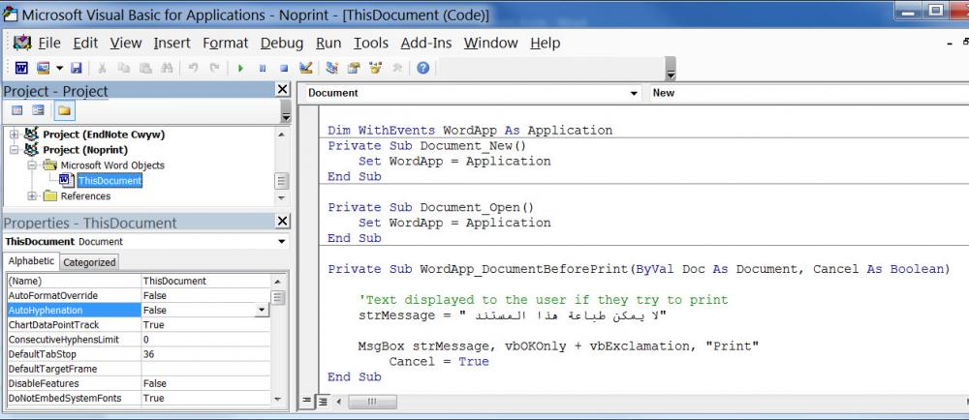Switch to the Categorized tab
The width and height of the screenshot is (969, 420).
pos(89,262)
